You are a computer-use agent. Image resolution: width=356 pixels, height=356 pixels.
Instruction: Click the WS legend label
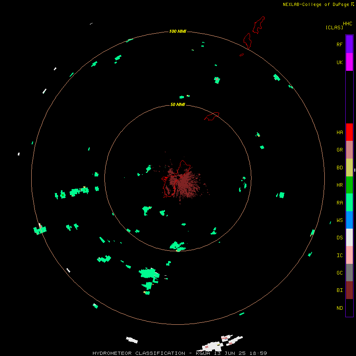(x=339, y=220)
